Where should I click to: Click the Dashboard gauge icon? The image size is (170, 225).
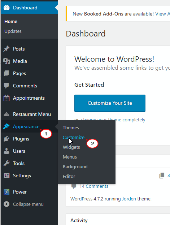(6, 8)
